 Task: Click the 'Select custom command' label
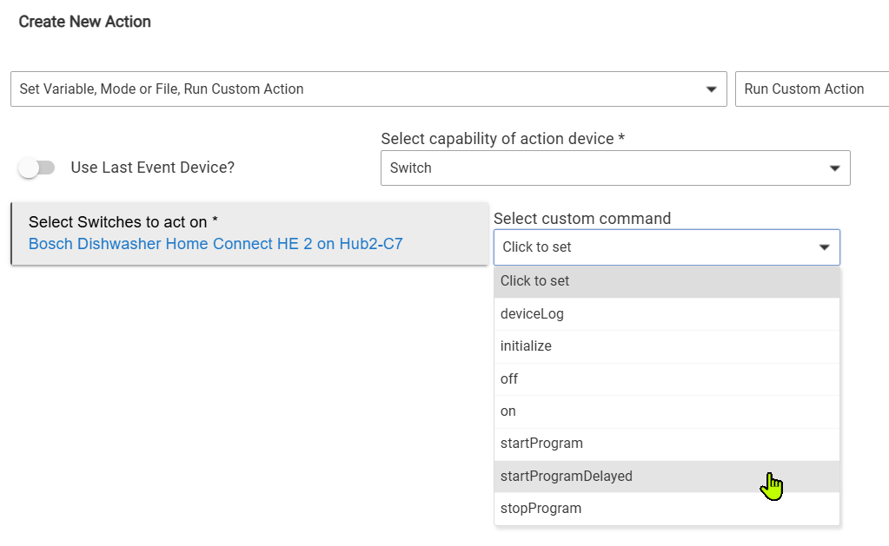tap(581, 219)
